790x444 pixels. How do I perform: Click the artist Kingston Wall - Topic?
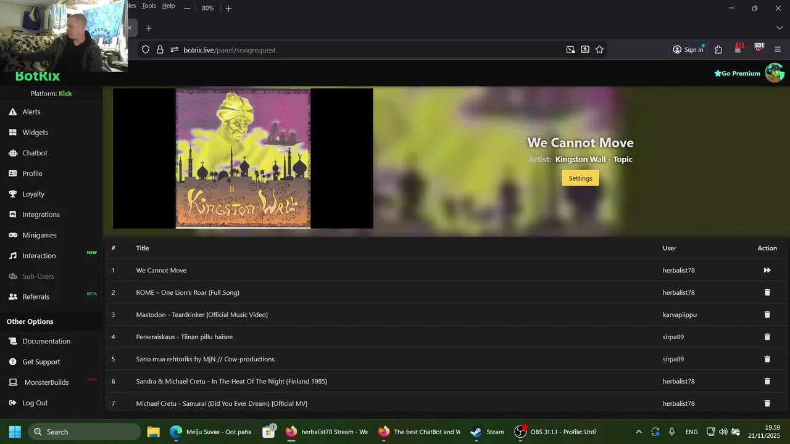594,159
